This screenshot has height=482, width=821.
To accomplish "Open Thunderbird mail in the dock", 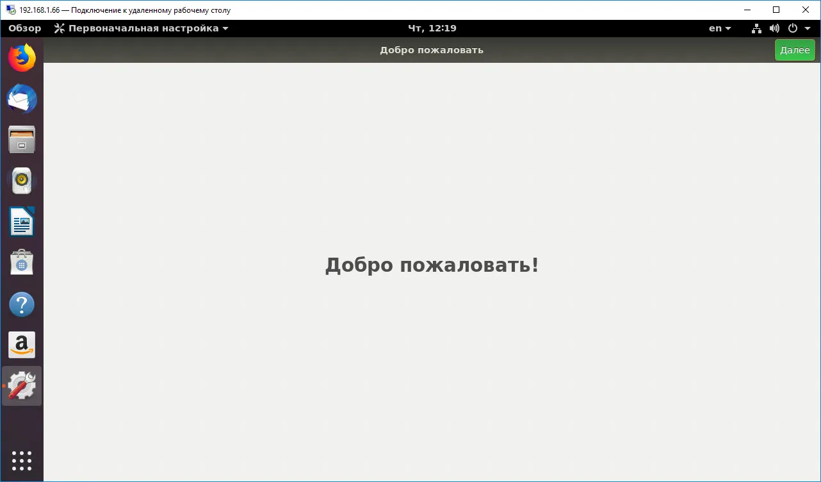I will [22, 99].
